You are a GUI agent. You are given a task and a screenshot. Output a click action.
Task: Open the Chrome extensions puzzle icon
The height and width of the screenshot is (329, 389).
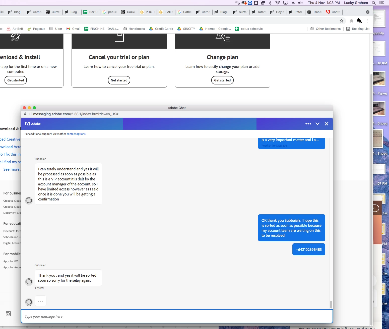(351, 21)
